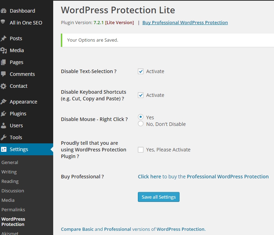Click the Save all Settings button
This screenshot has height=235, width=274.
(159, 197)
